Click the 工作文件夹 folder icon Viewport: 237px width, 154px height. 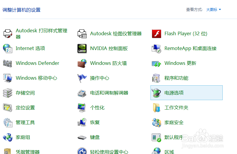click(x=156, y=108)
